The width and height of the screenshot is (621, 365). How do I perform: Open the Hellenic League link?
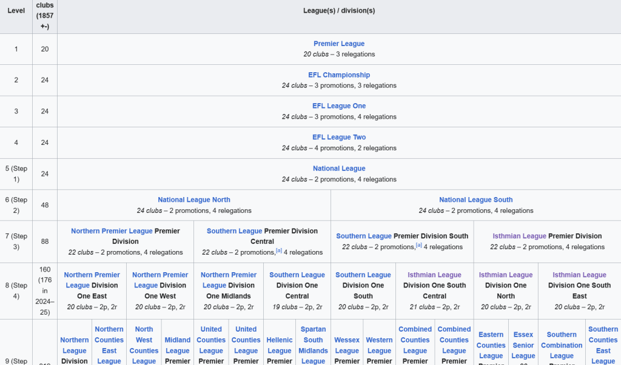click(x=280, y=346)
